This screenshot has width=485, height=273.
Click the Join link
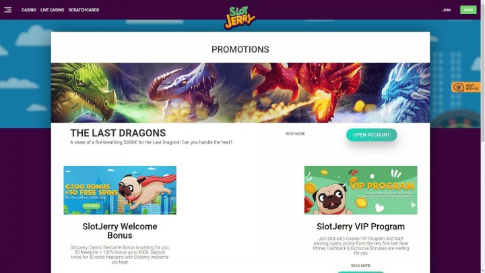pos(447,10)
